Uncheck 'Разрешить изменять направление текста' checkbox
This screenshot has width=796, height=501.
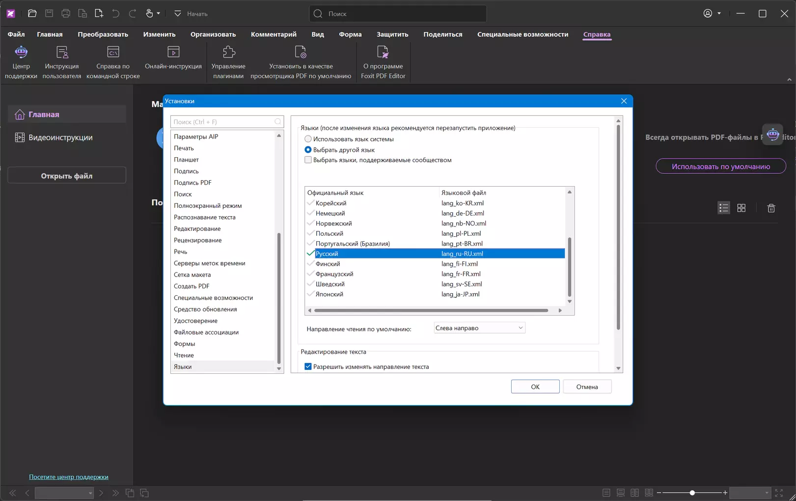pos(308,367)
